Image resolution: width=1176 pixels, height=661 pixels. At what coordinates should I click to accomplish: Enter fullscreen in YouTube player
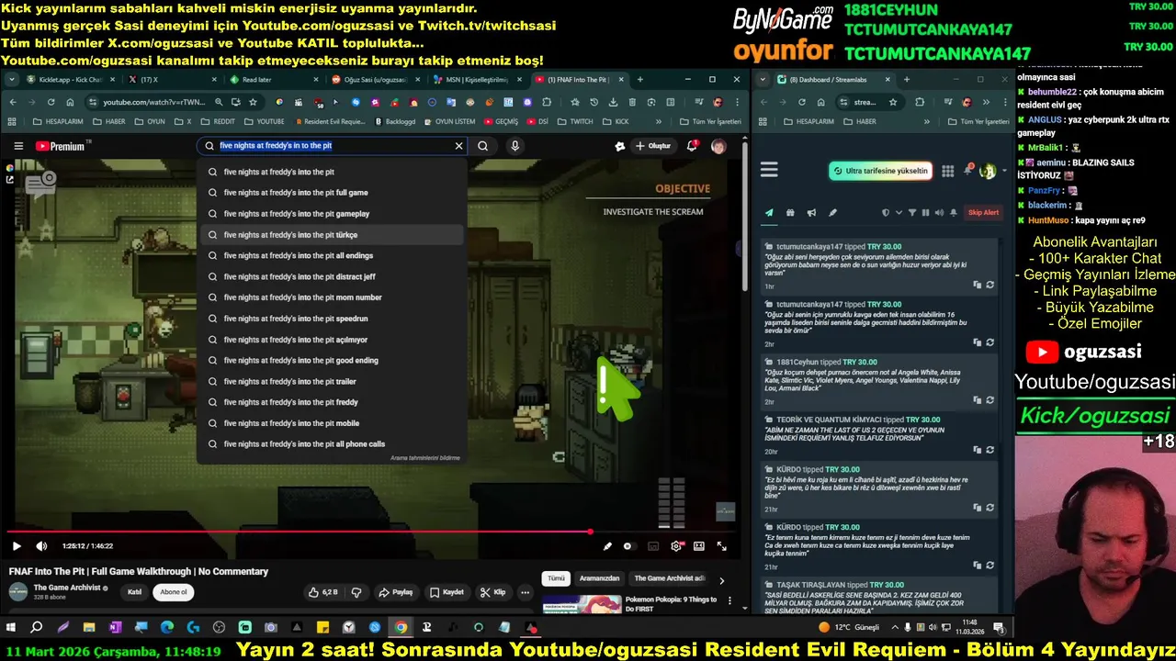[722, 546]
